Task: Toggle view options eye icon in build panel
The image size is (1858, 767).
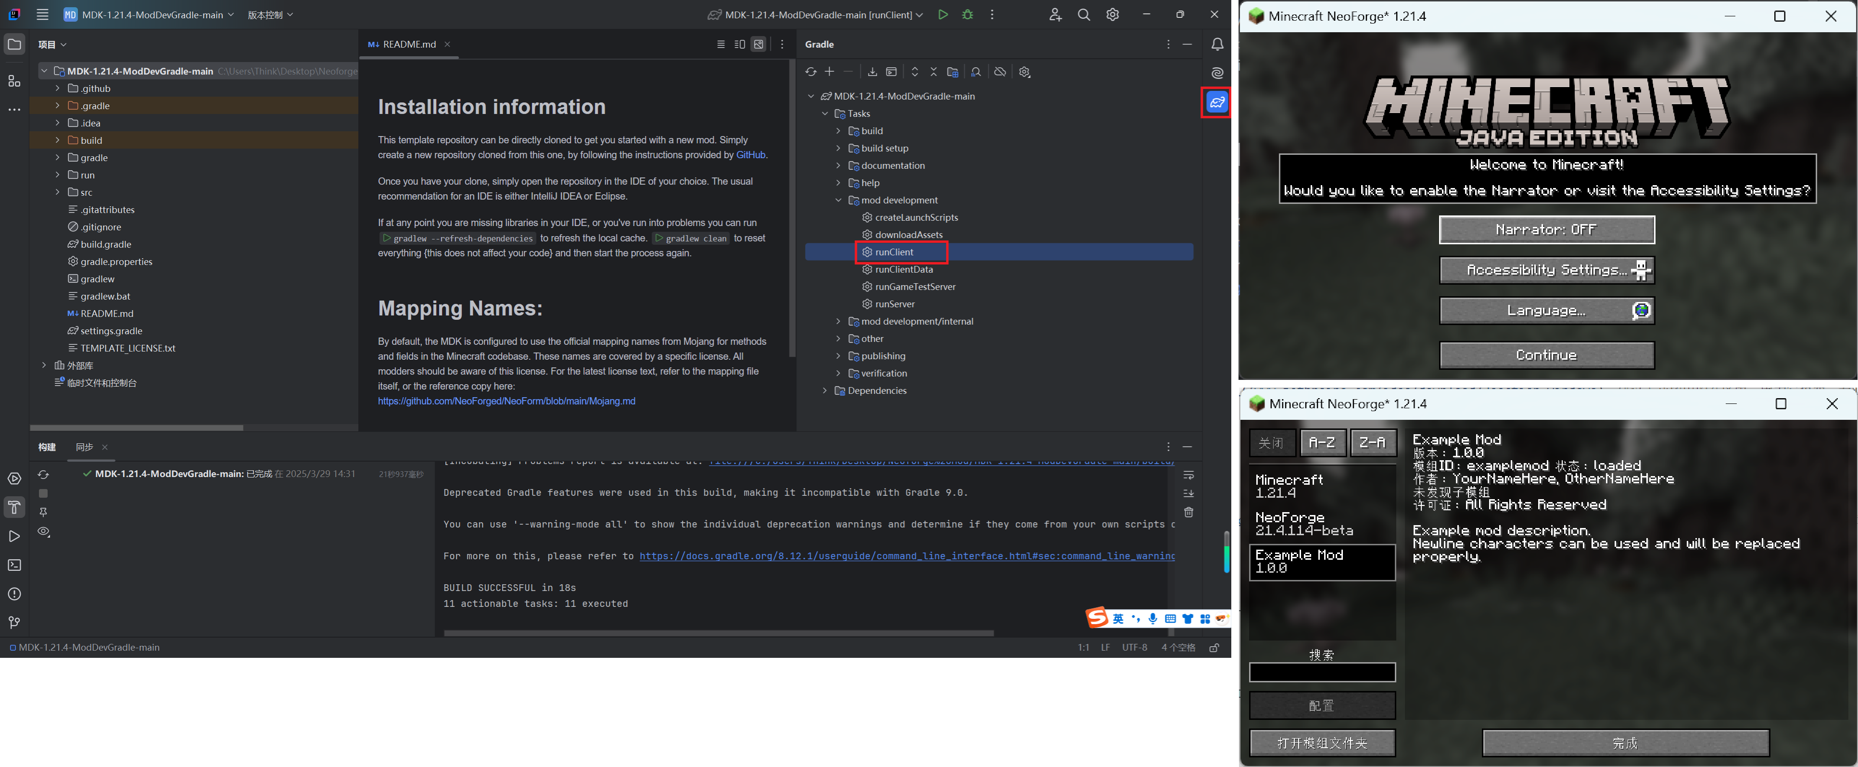Action: coord(43,531)
